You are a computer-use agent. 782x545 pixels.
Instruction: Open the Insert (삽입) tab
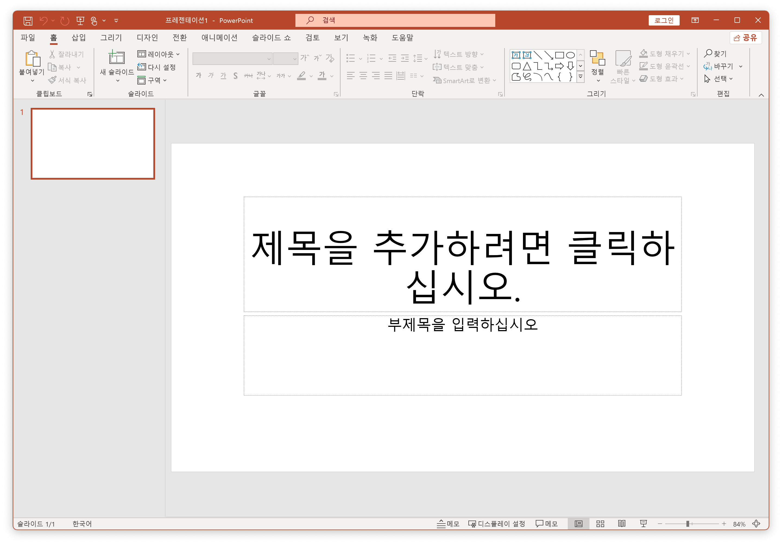(78, 37)
